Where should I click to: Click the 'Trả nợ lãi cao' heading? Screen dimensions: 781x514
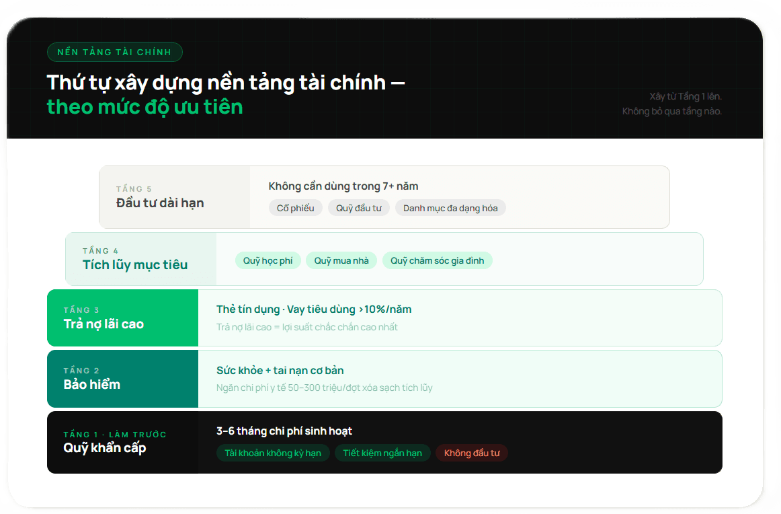(104, 324)
